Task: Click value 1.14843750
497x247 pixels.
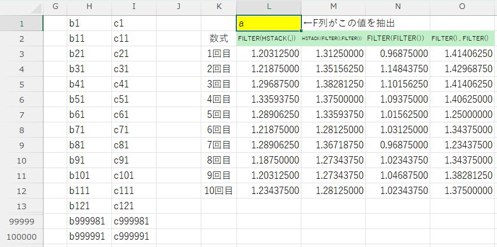Action: 398,69
